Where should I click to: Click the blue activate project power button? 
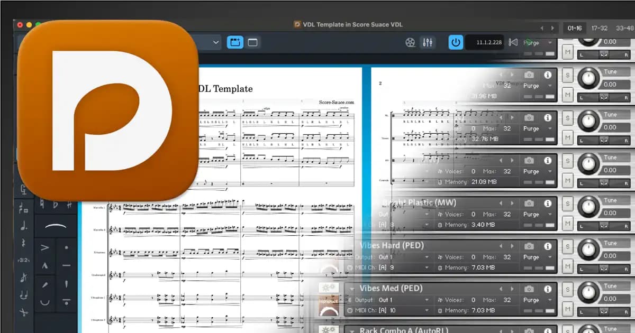455,43
